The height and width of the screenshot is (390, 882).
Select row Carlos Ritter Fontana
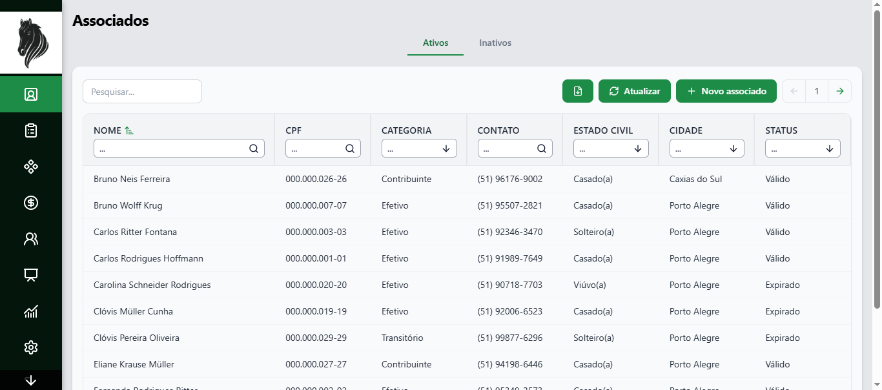[467, 232]
